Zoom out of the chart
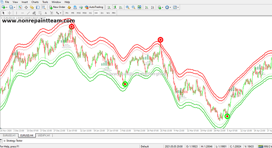 [x=133, y=7]
